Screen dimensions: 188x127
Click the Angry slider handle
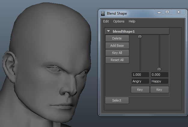[140, 37]
